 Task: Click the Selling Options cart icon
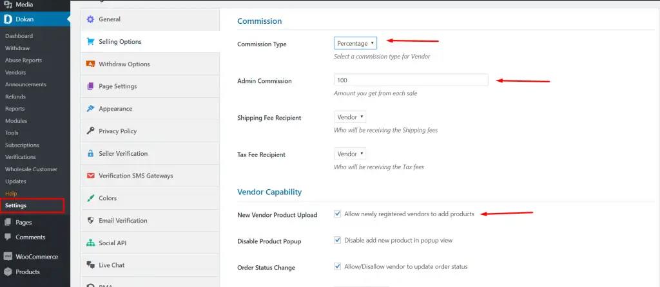tap(91, 42)
